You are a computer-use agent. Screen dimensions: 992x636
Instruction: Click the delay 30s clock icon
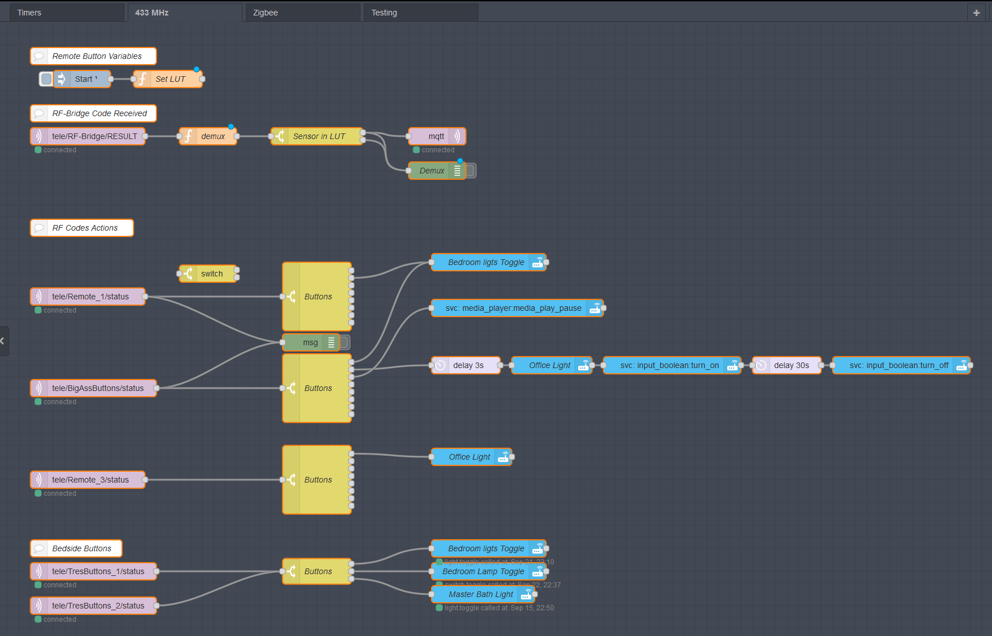(762, 365)
